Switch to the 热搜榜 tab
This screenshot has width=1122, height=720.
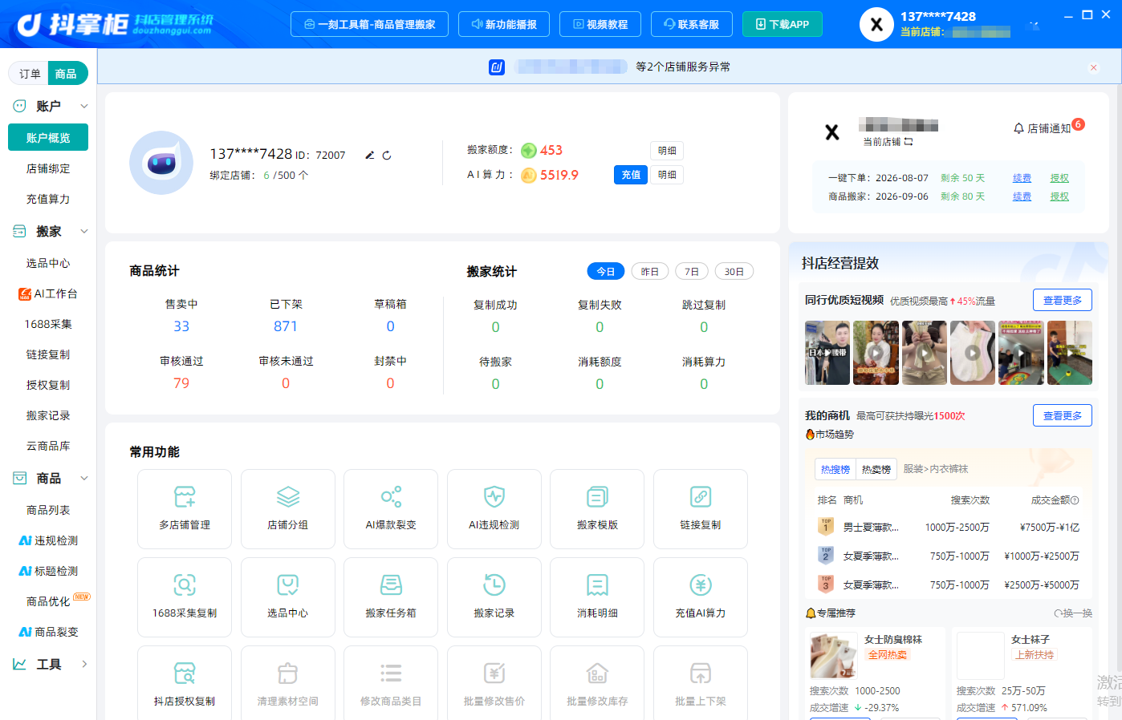(x=835, y=469)
